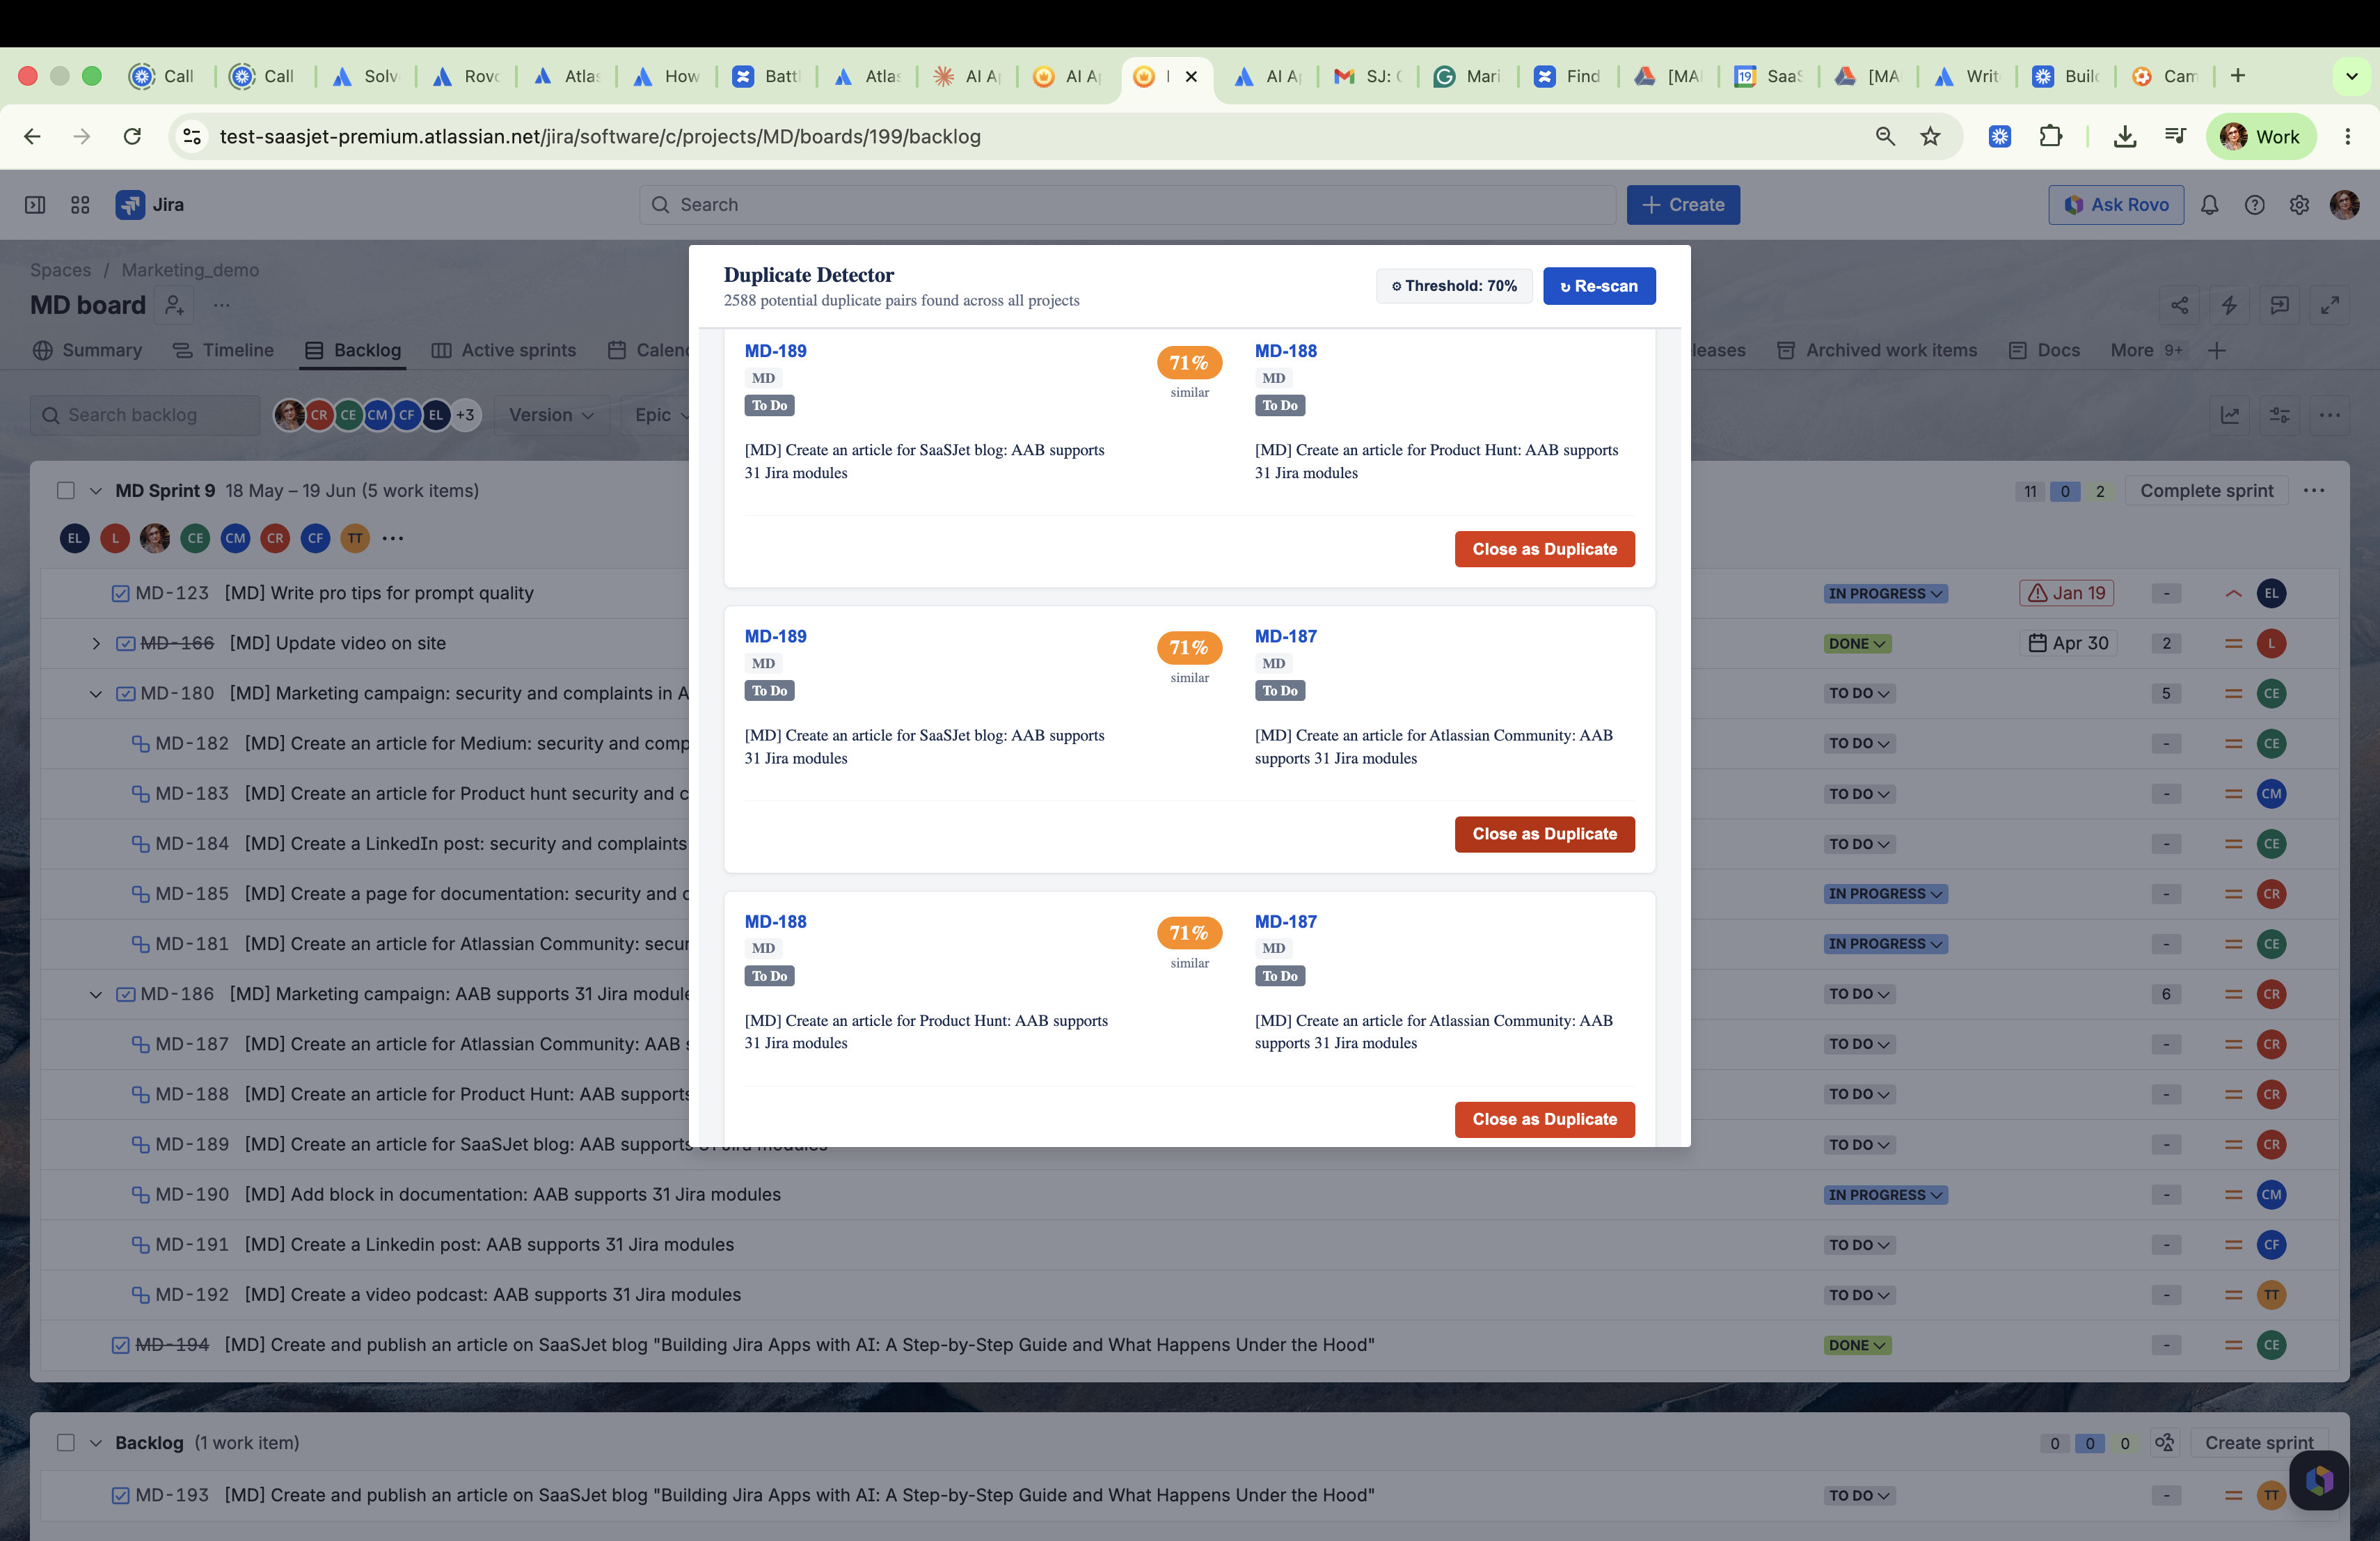Click the Re-scan button
2380x1541 pixels.
click(1599, 286)
